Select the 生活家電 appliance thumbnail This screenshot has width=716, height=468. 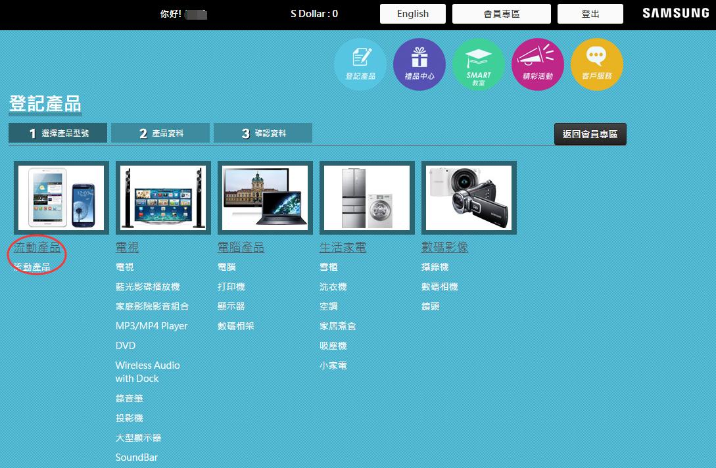coord(366,197)
